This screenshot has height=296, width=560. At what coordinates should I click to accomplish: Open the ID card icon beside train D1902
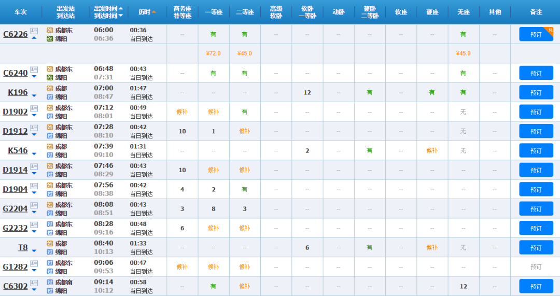coord(34,108)
